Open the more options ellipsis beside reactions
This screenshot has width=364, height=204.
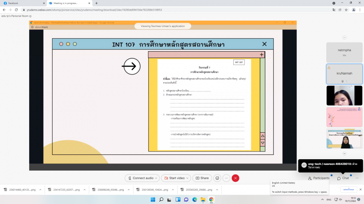(x=226, y=178)
